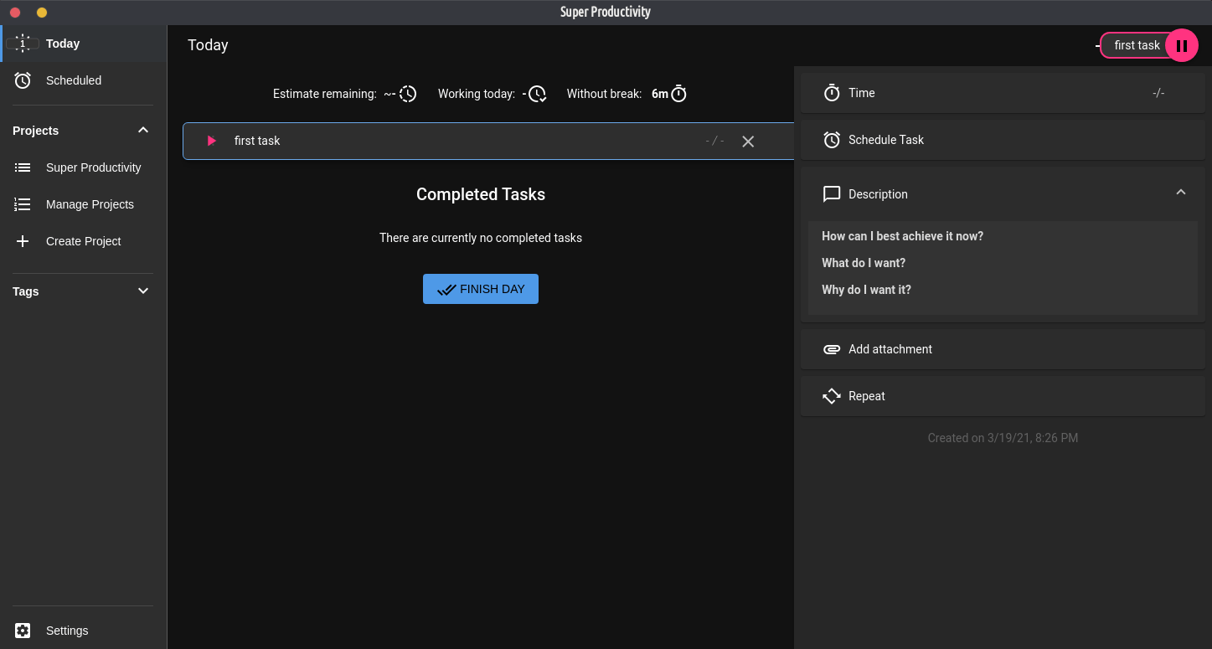Click the current task pill 'first task'

[x=1137, y=45]
